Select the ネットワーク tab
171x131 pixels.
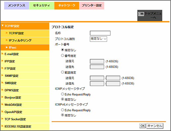click(66, 6)
